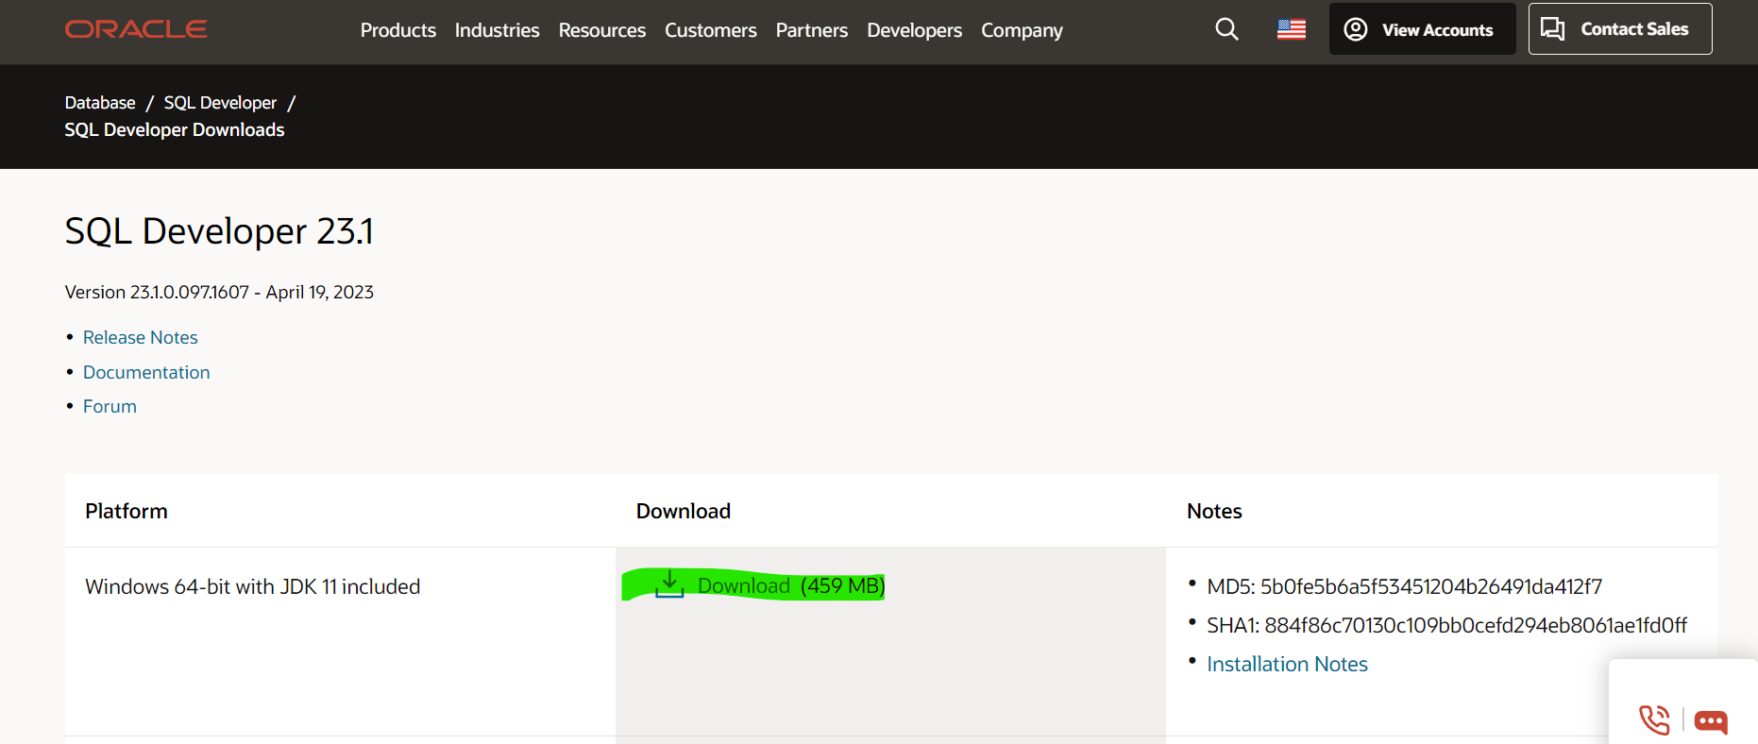
Task: Open the Company menu
Action: point(1022,30)
